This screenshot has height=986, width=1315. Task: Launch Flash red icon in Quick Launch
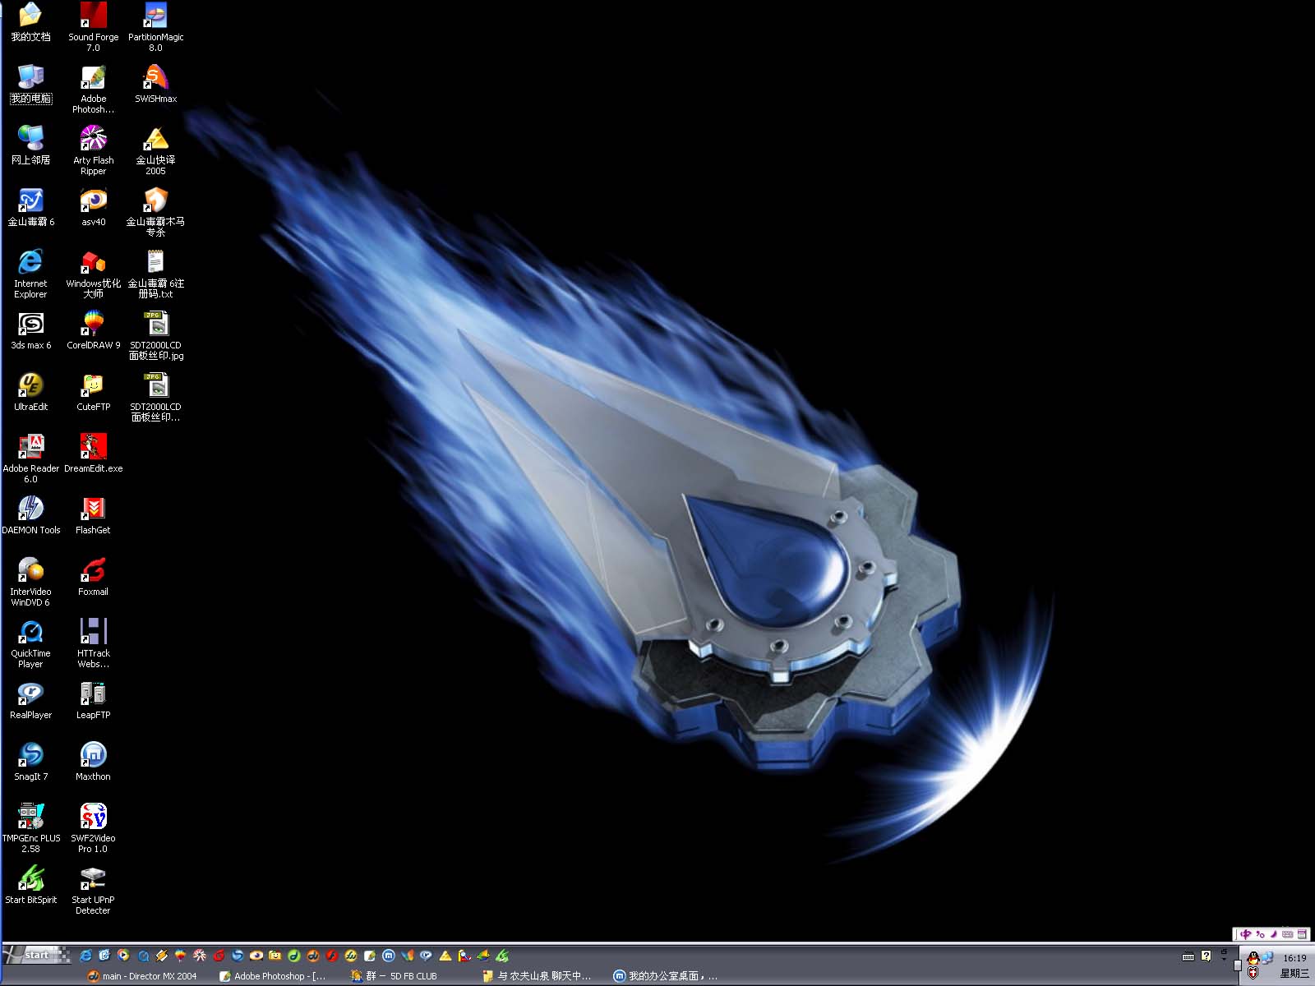tap(332, 956)
